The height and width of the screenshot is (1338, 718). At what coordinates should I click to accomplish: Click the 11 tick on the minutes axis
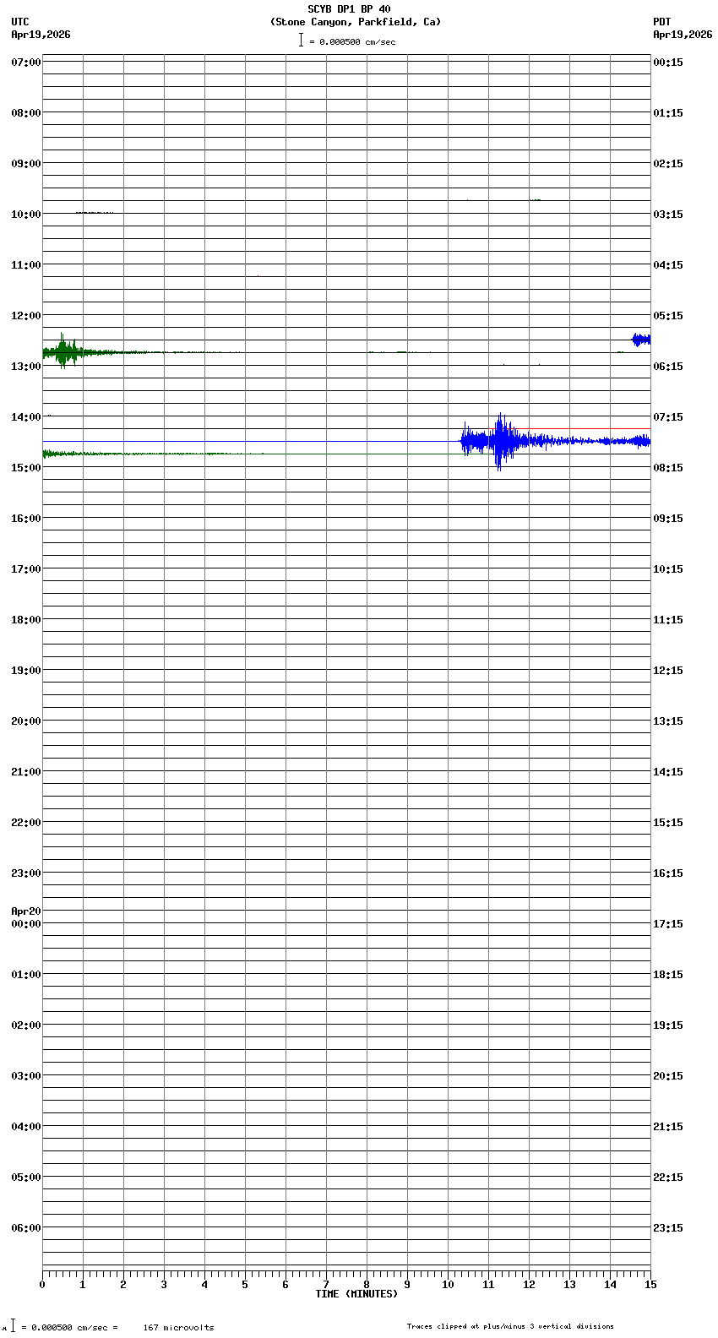(488, 1285)
